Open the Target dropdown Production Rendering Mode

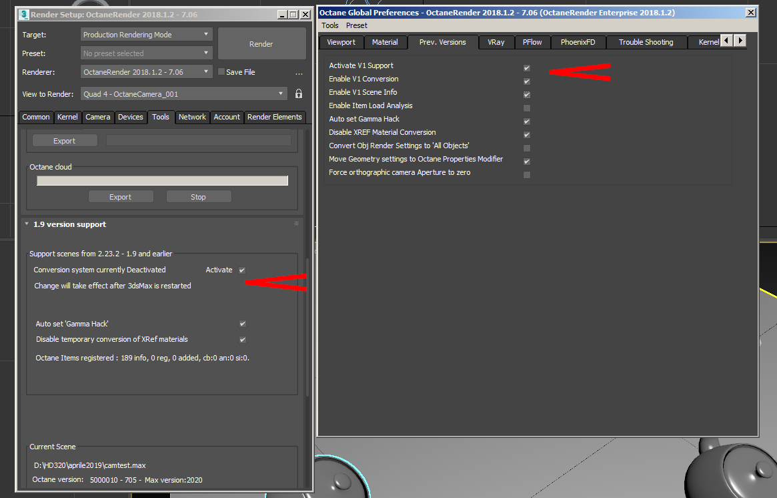coord(146,34)
